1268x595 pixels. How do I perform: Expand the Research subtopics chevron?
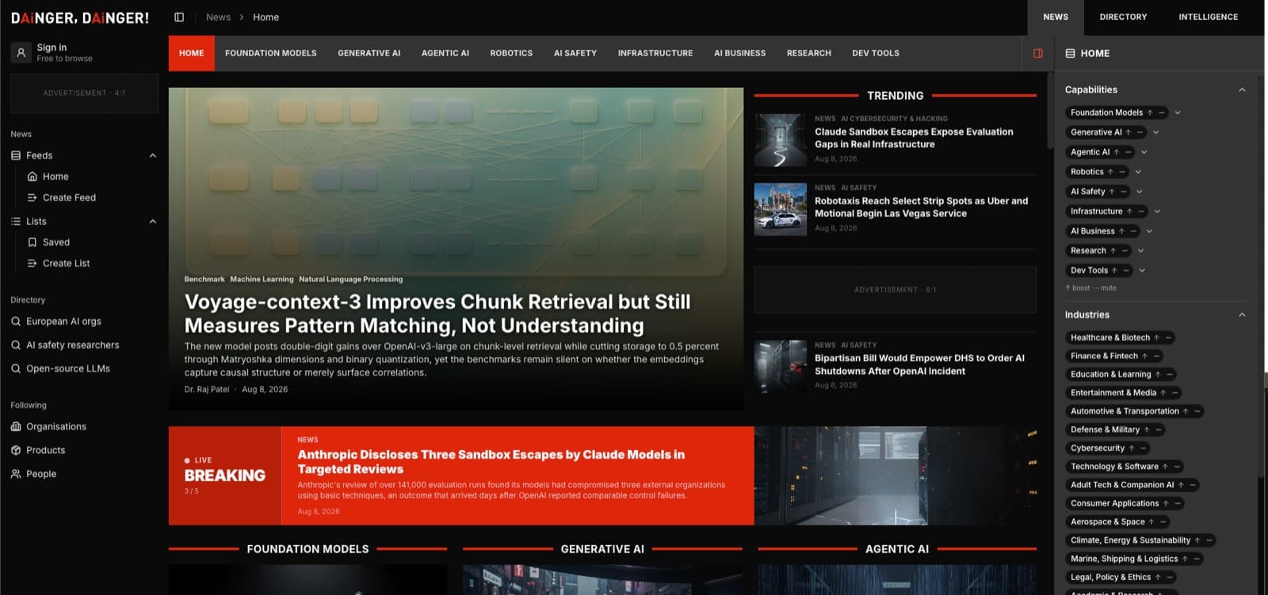coord(1140,251)
